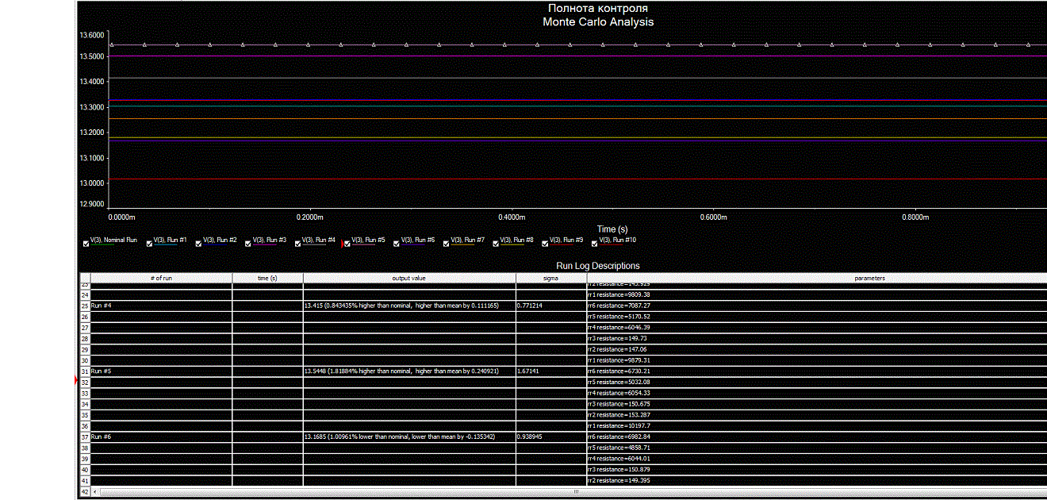Click the run log horizontal scrollbar thumb
Screen dimensions: 1047x500
click(x=577, y=492)
